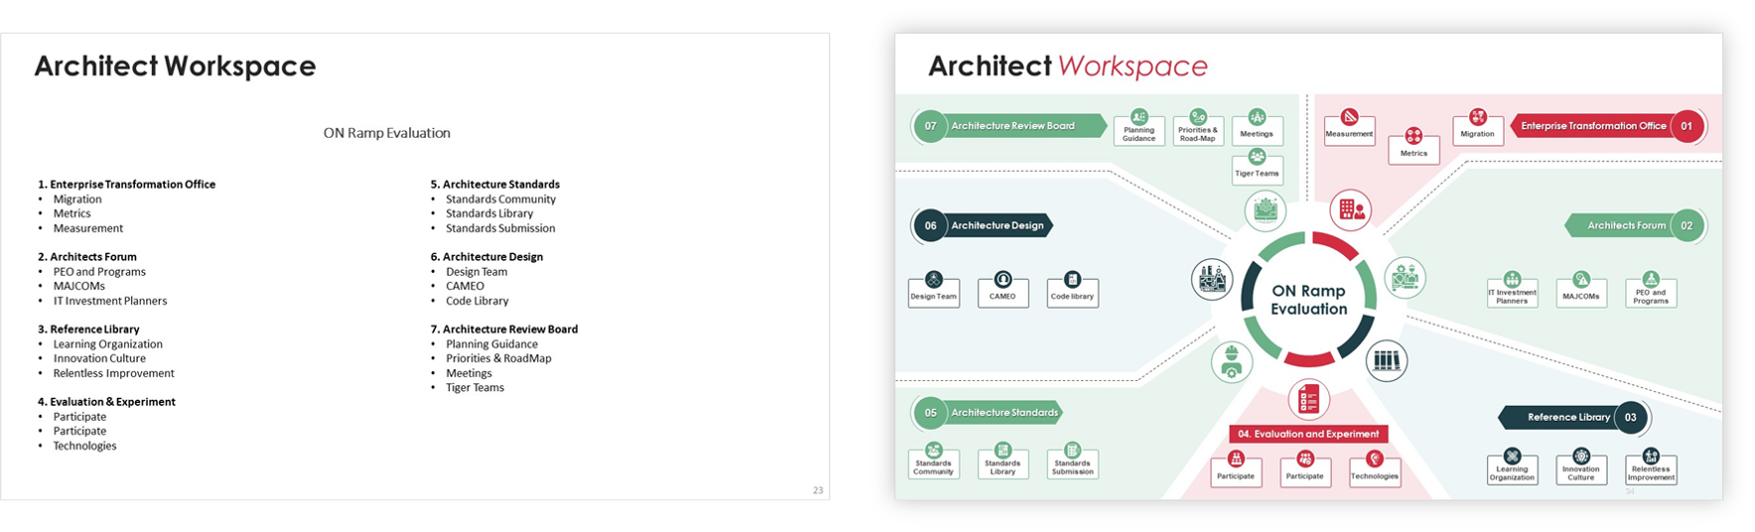
Task: Select the Evaluation and Experiment red label
Action: coord(1308,434)
